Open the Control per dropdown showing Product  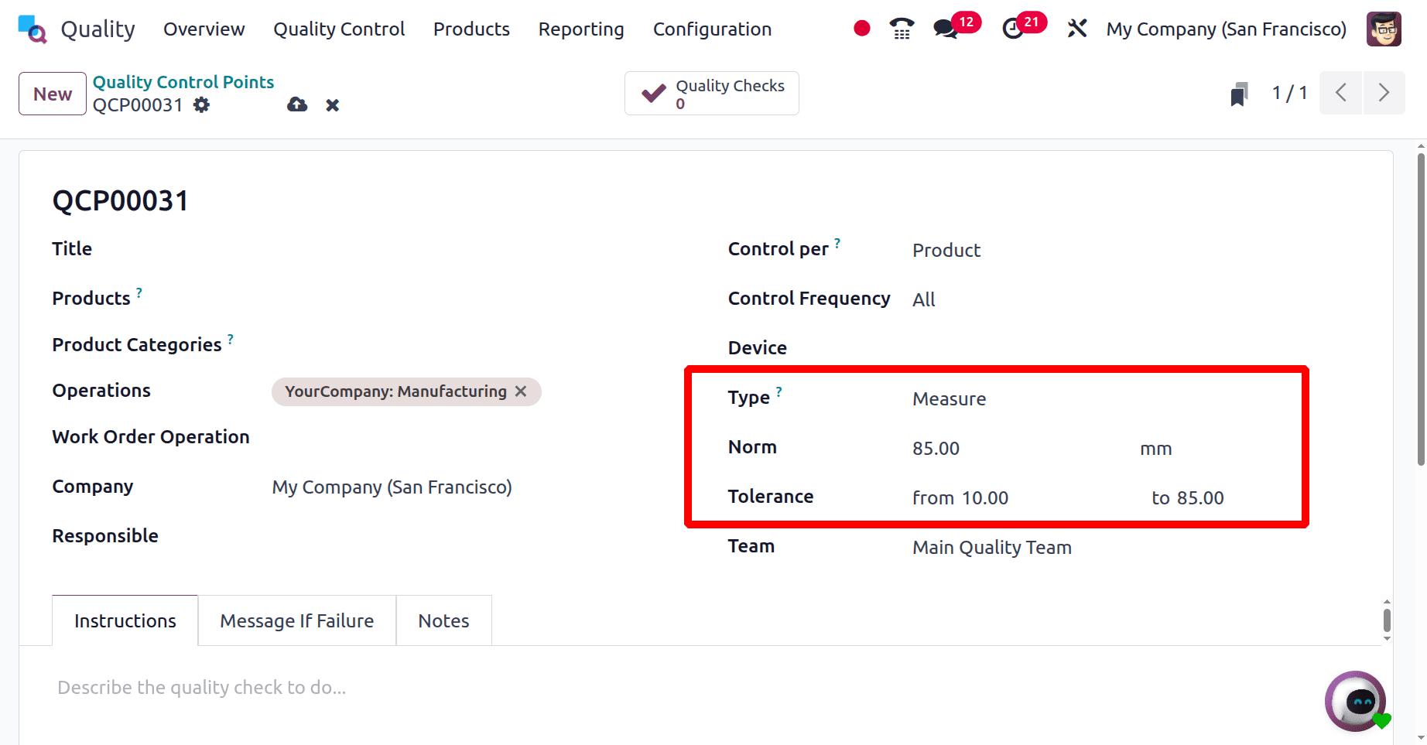946,249
